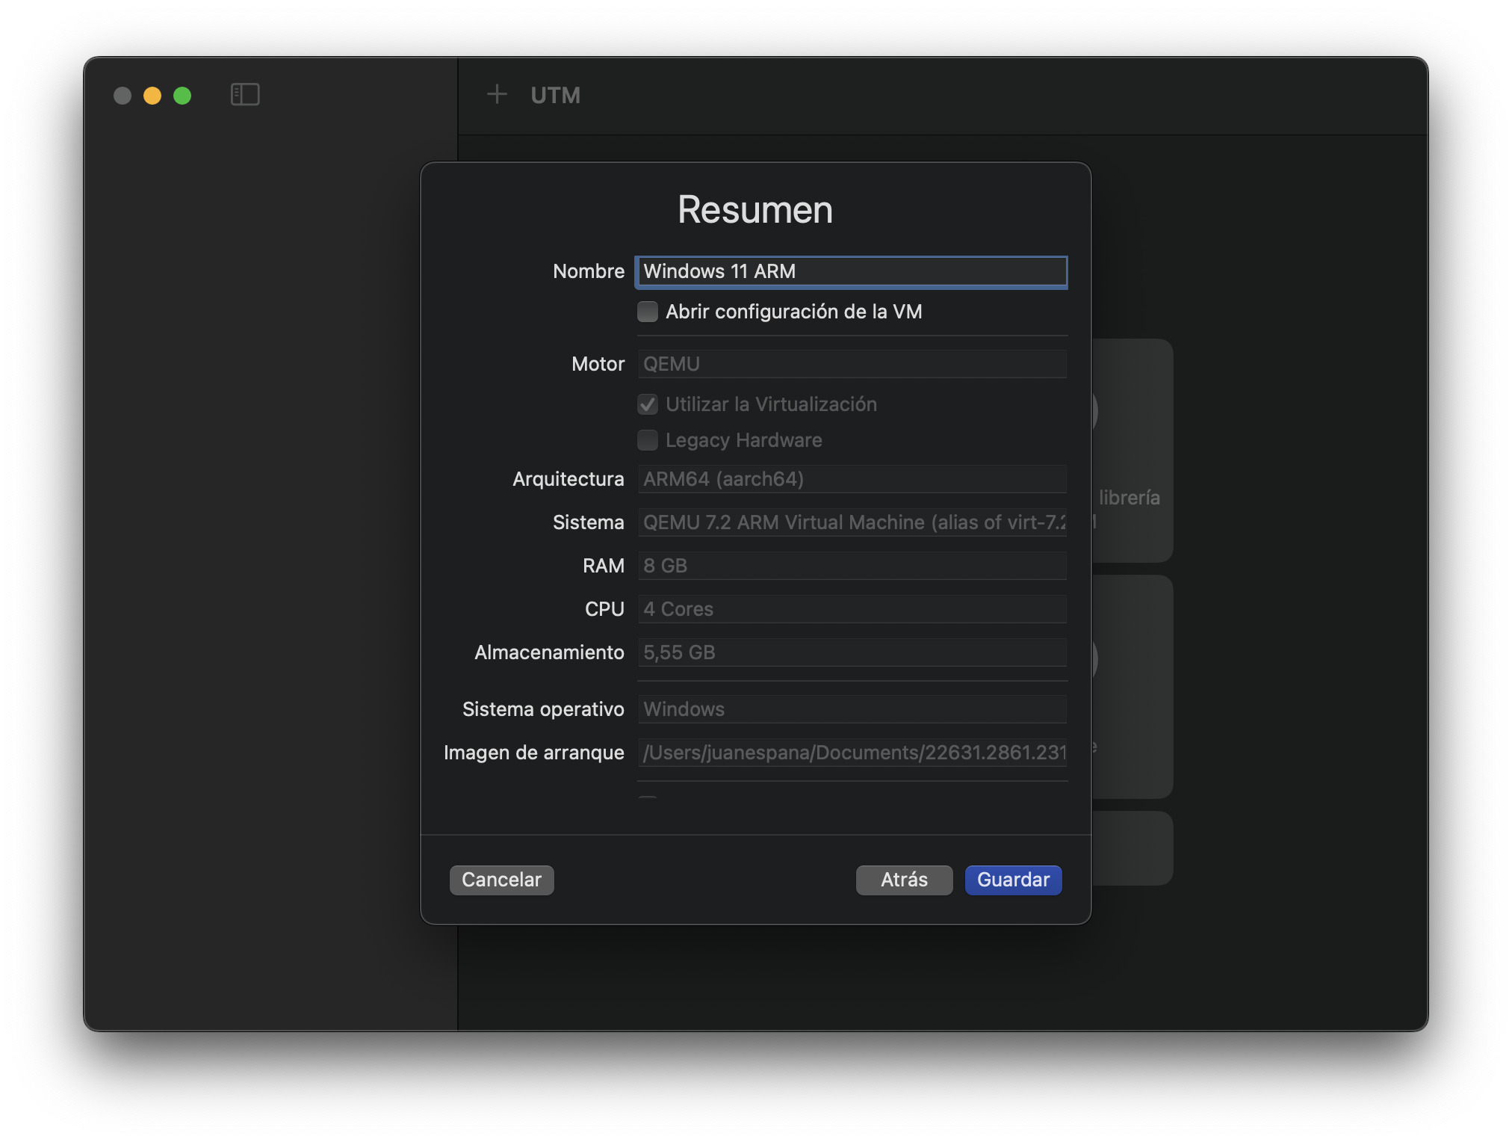Click the Imagen de arranque path field
This screenshot has height=1142, width=1512.
(852, 753)
